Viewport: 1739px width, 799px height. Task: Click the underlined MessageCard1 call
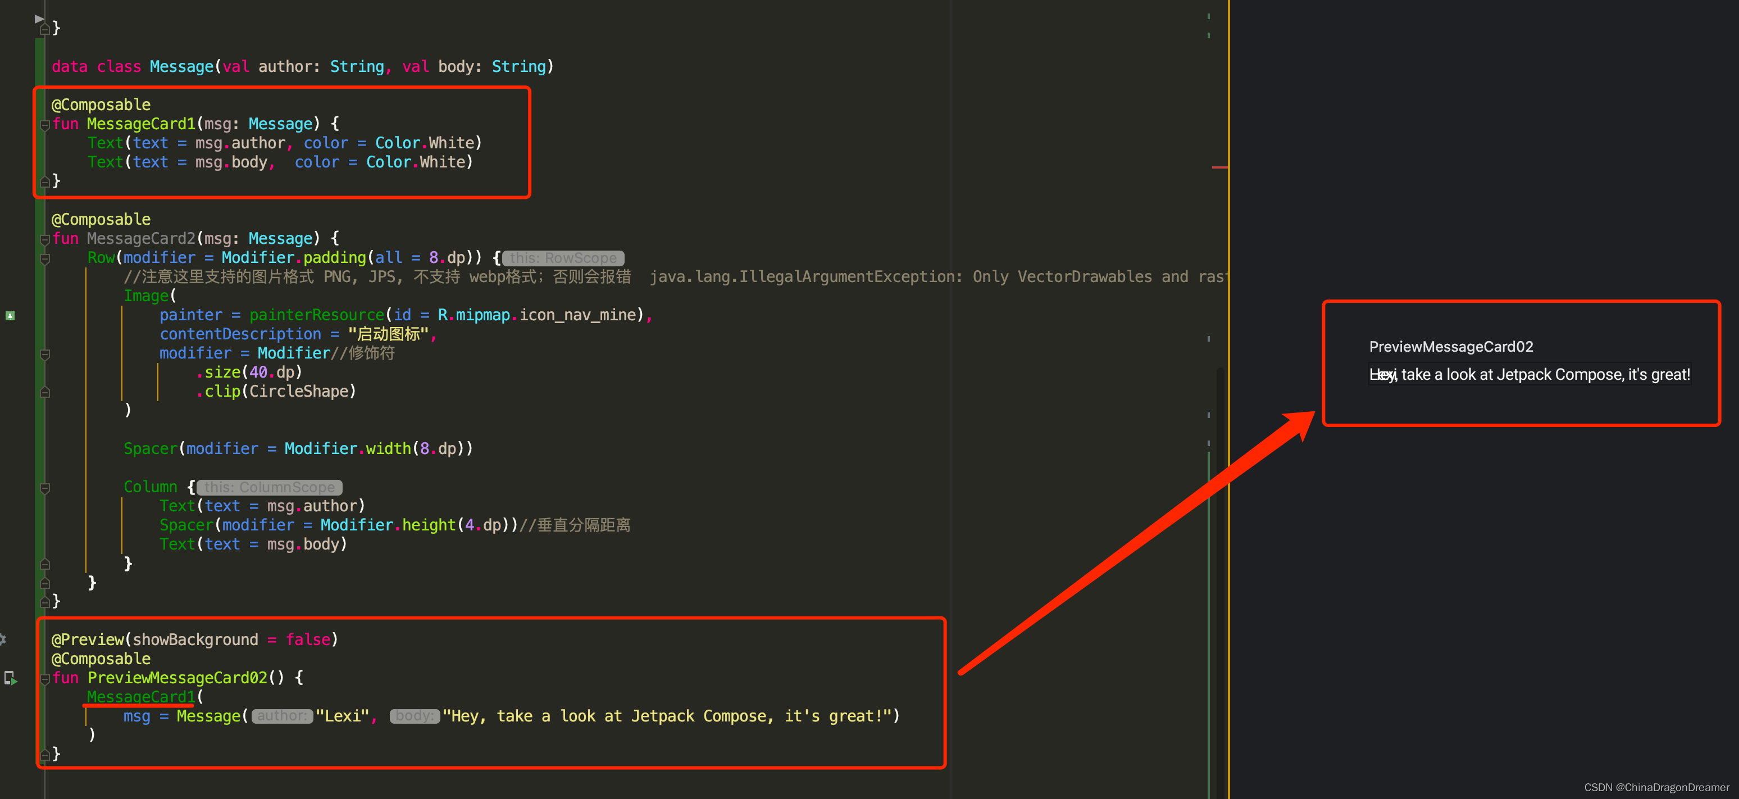pos(141,696)
